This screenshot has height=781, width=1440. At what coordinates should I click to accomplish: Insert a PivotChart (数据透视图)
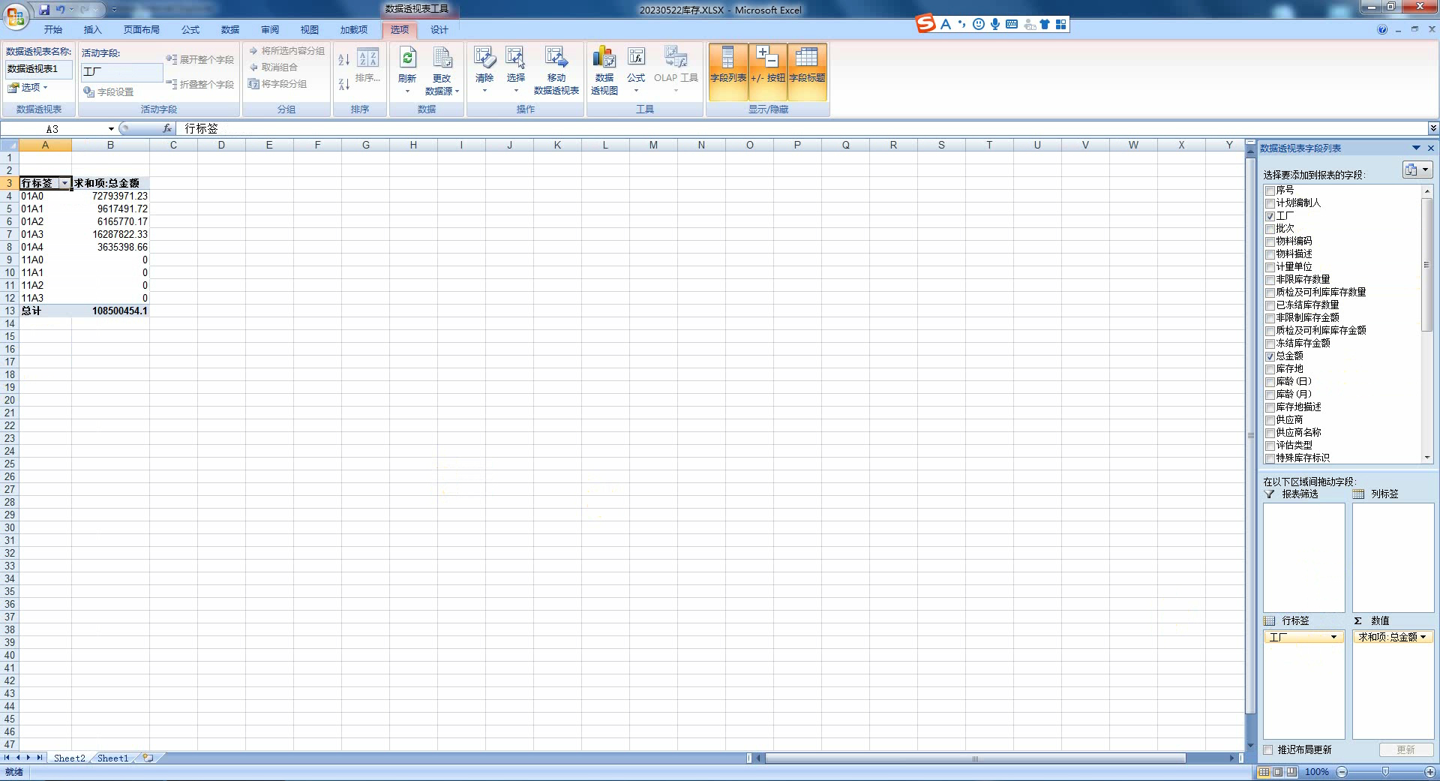[604, 60]
